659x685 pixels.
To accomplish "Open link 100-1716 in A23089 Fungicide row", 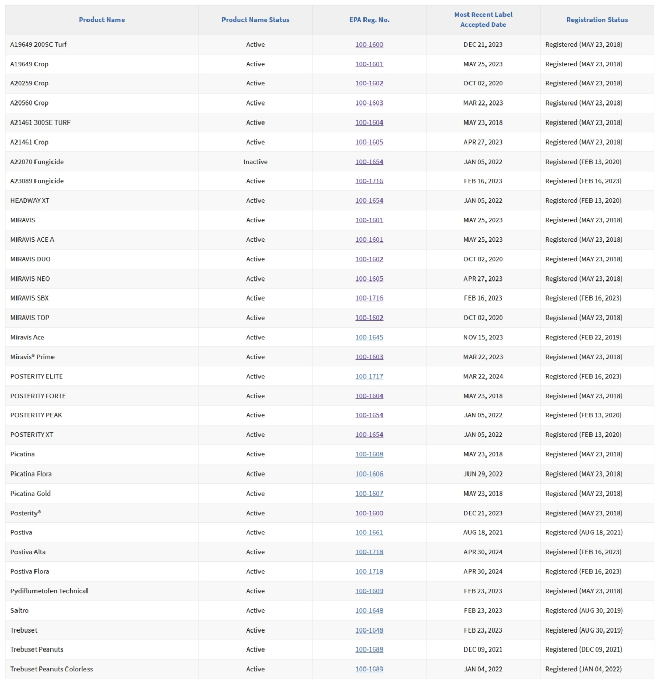I will (369, 181).
